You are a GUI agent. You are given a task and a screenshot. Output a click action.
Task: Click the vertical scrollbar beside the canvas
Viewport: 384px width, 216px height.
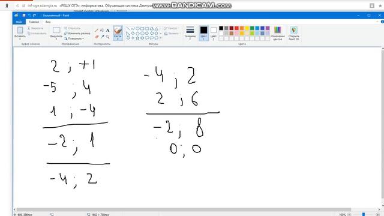pyautogui.click(x=383, y=124)
